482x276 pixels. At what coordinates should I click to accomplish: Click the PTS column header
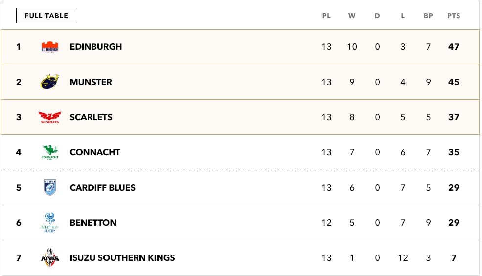coord(454,16)
